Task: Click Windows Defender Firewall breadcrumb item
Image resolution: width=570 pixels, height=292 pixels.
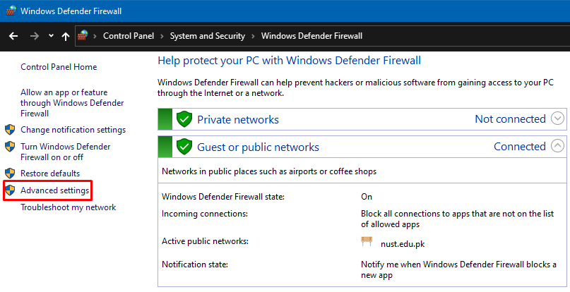Action: [311, 36]
